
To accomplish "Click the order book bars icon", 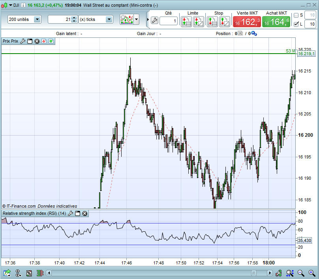I will (40, 273).
